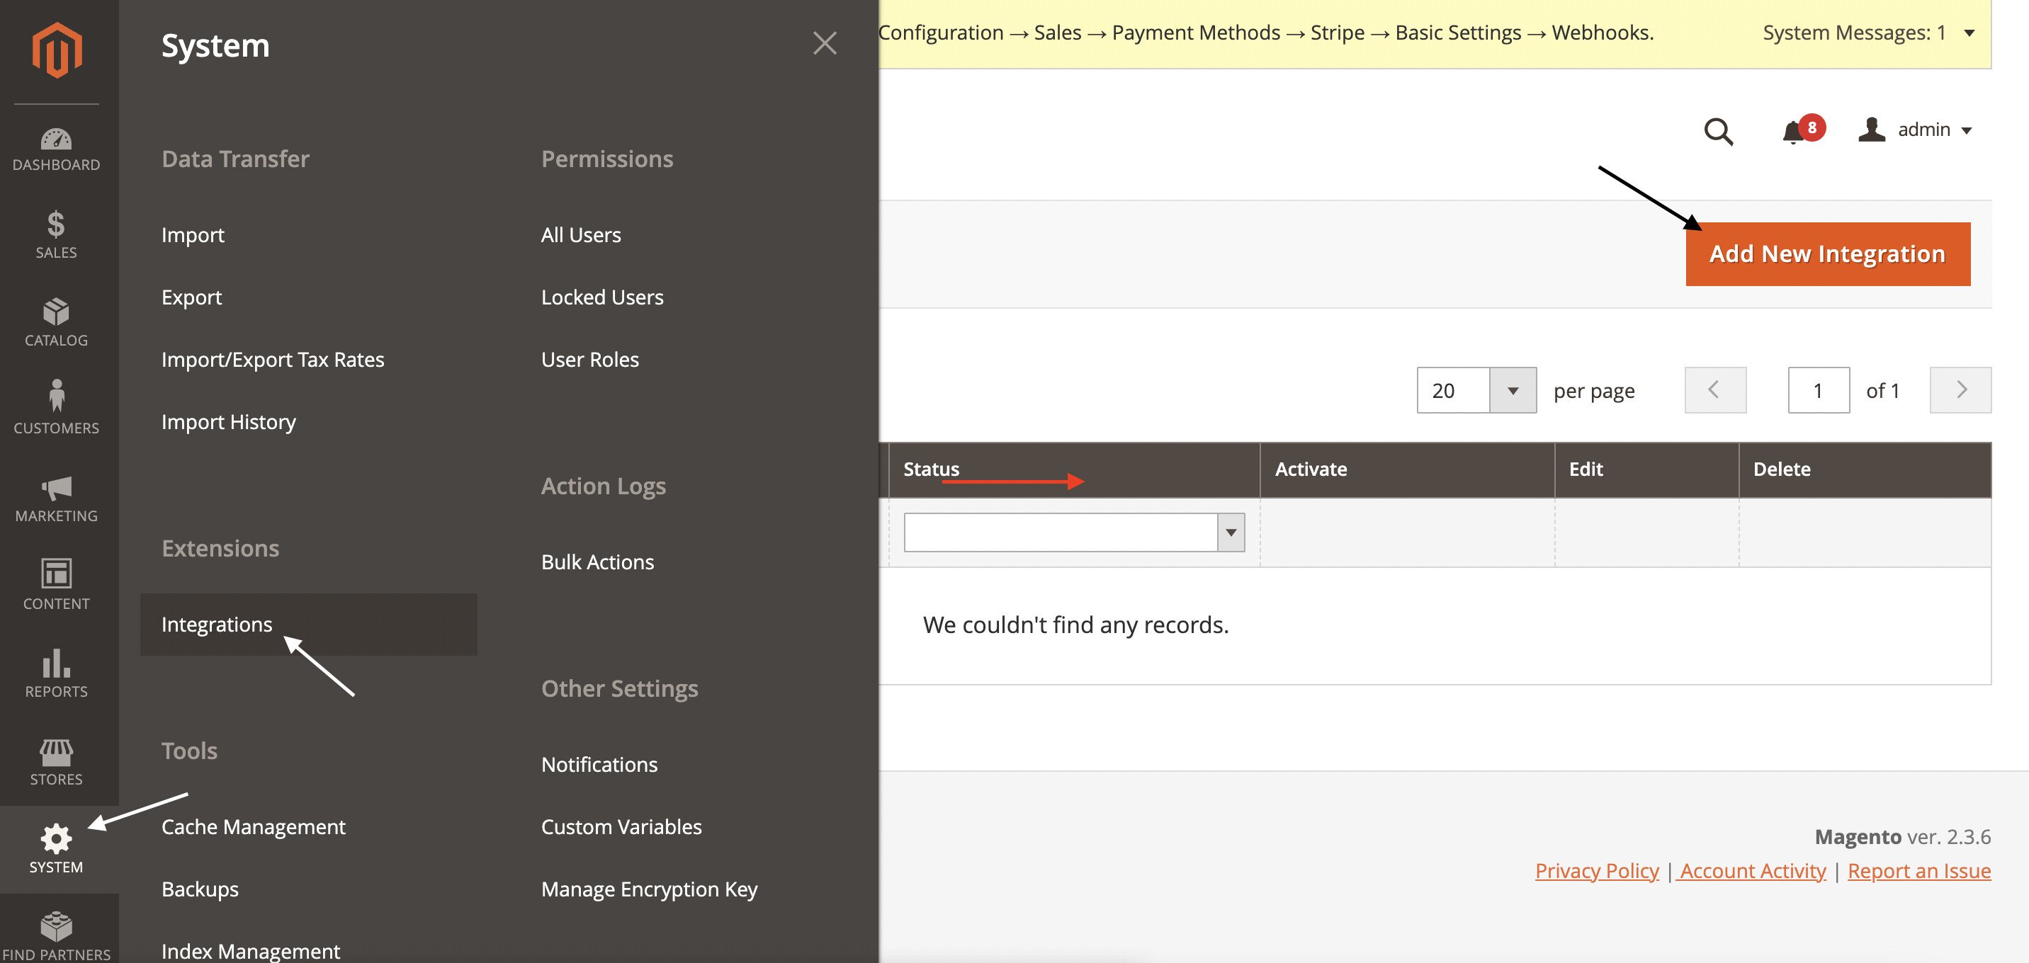Open Import under Data Transfer

tap(193, 234)
